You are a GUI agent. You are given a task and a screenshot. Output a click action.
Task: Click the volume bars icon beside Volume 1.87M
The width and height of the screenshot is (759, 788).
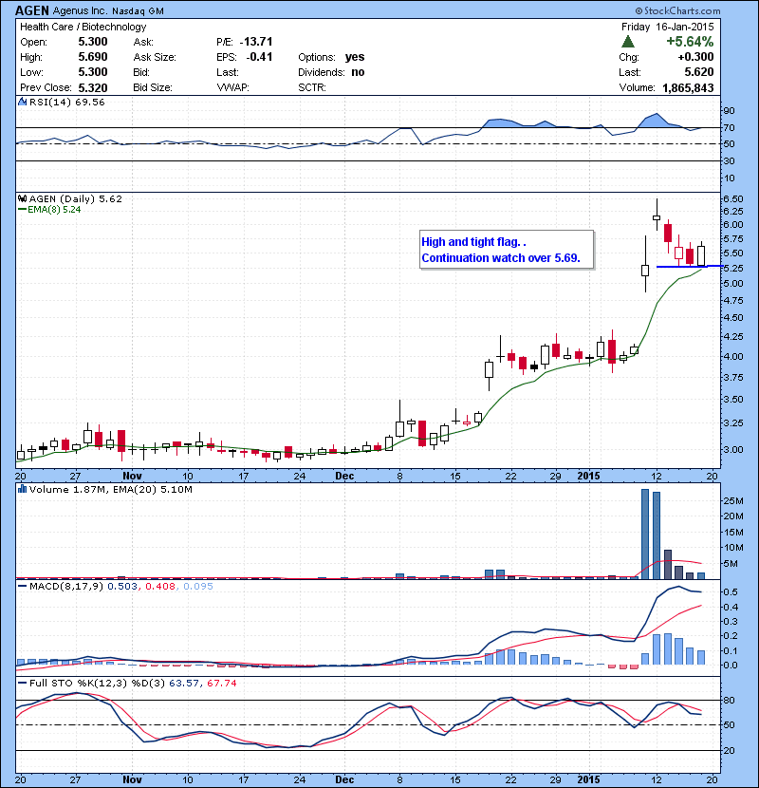(x=22, y=489)
